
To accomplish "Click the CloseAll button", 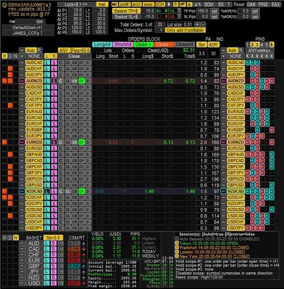I will pos(185,44).
